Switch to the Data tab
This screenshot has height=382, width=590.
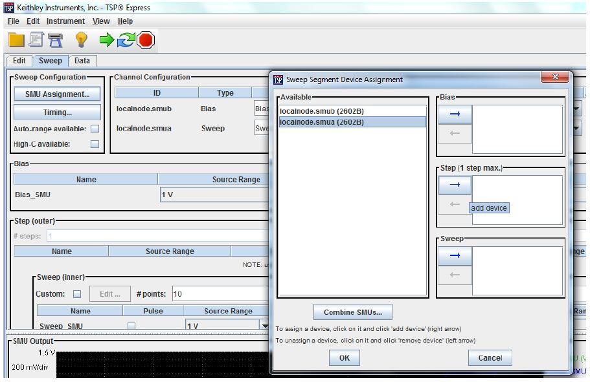(x=82, y=61)
